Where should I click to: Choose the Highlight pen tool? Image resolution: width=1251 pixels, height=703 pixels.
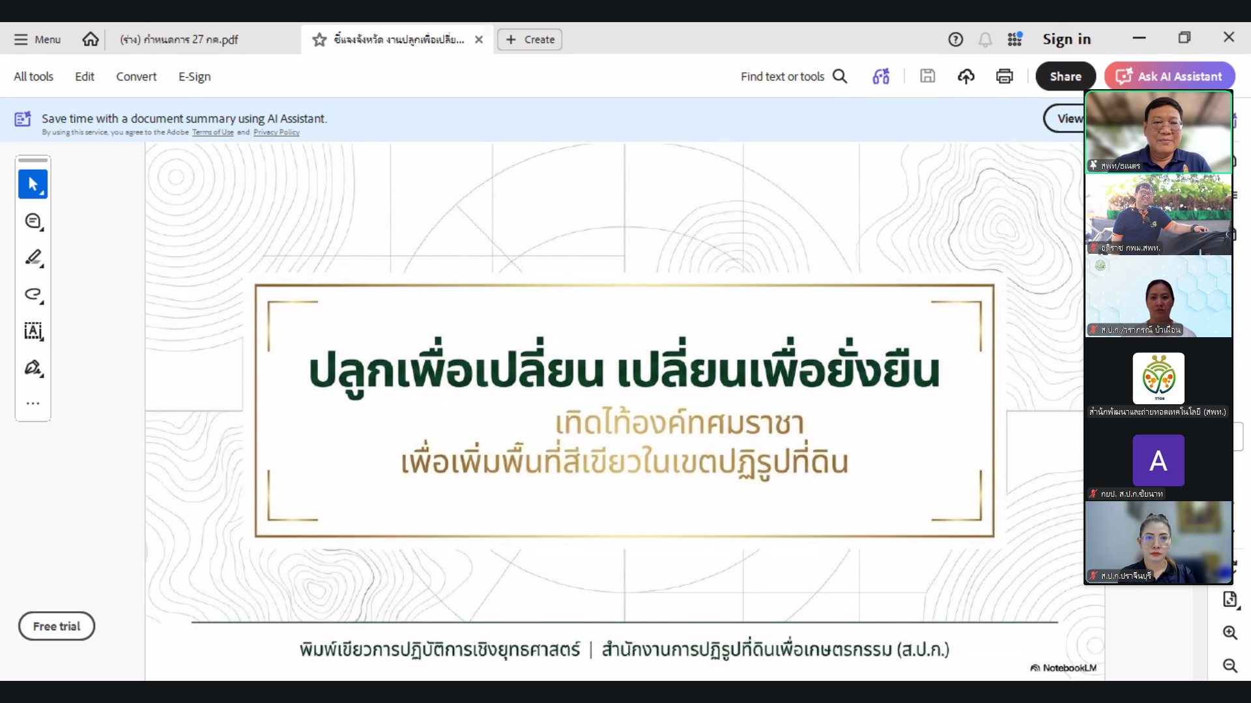point(33,258)
